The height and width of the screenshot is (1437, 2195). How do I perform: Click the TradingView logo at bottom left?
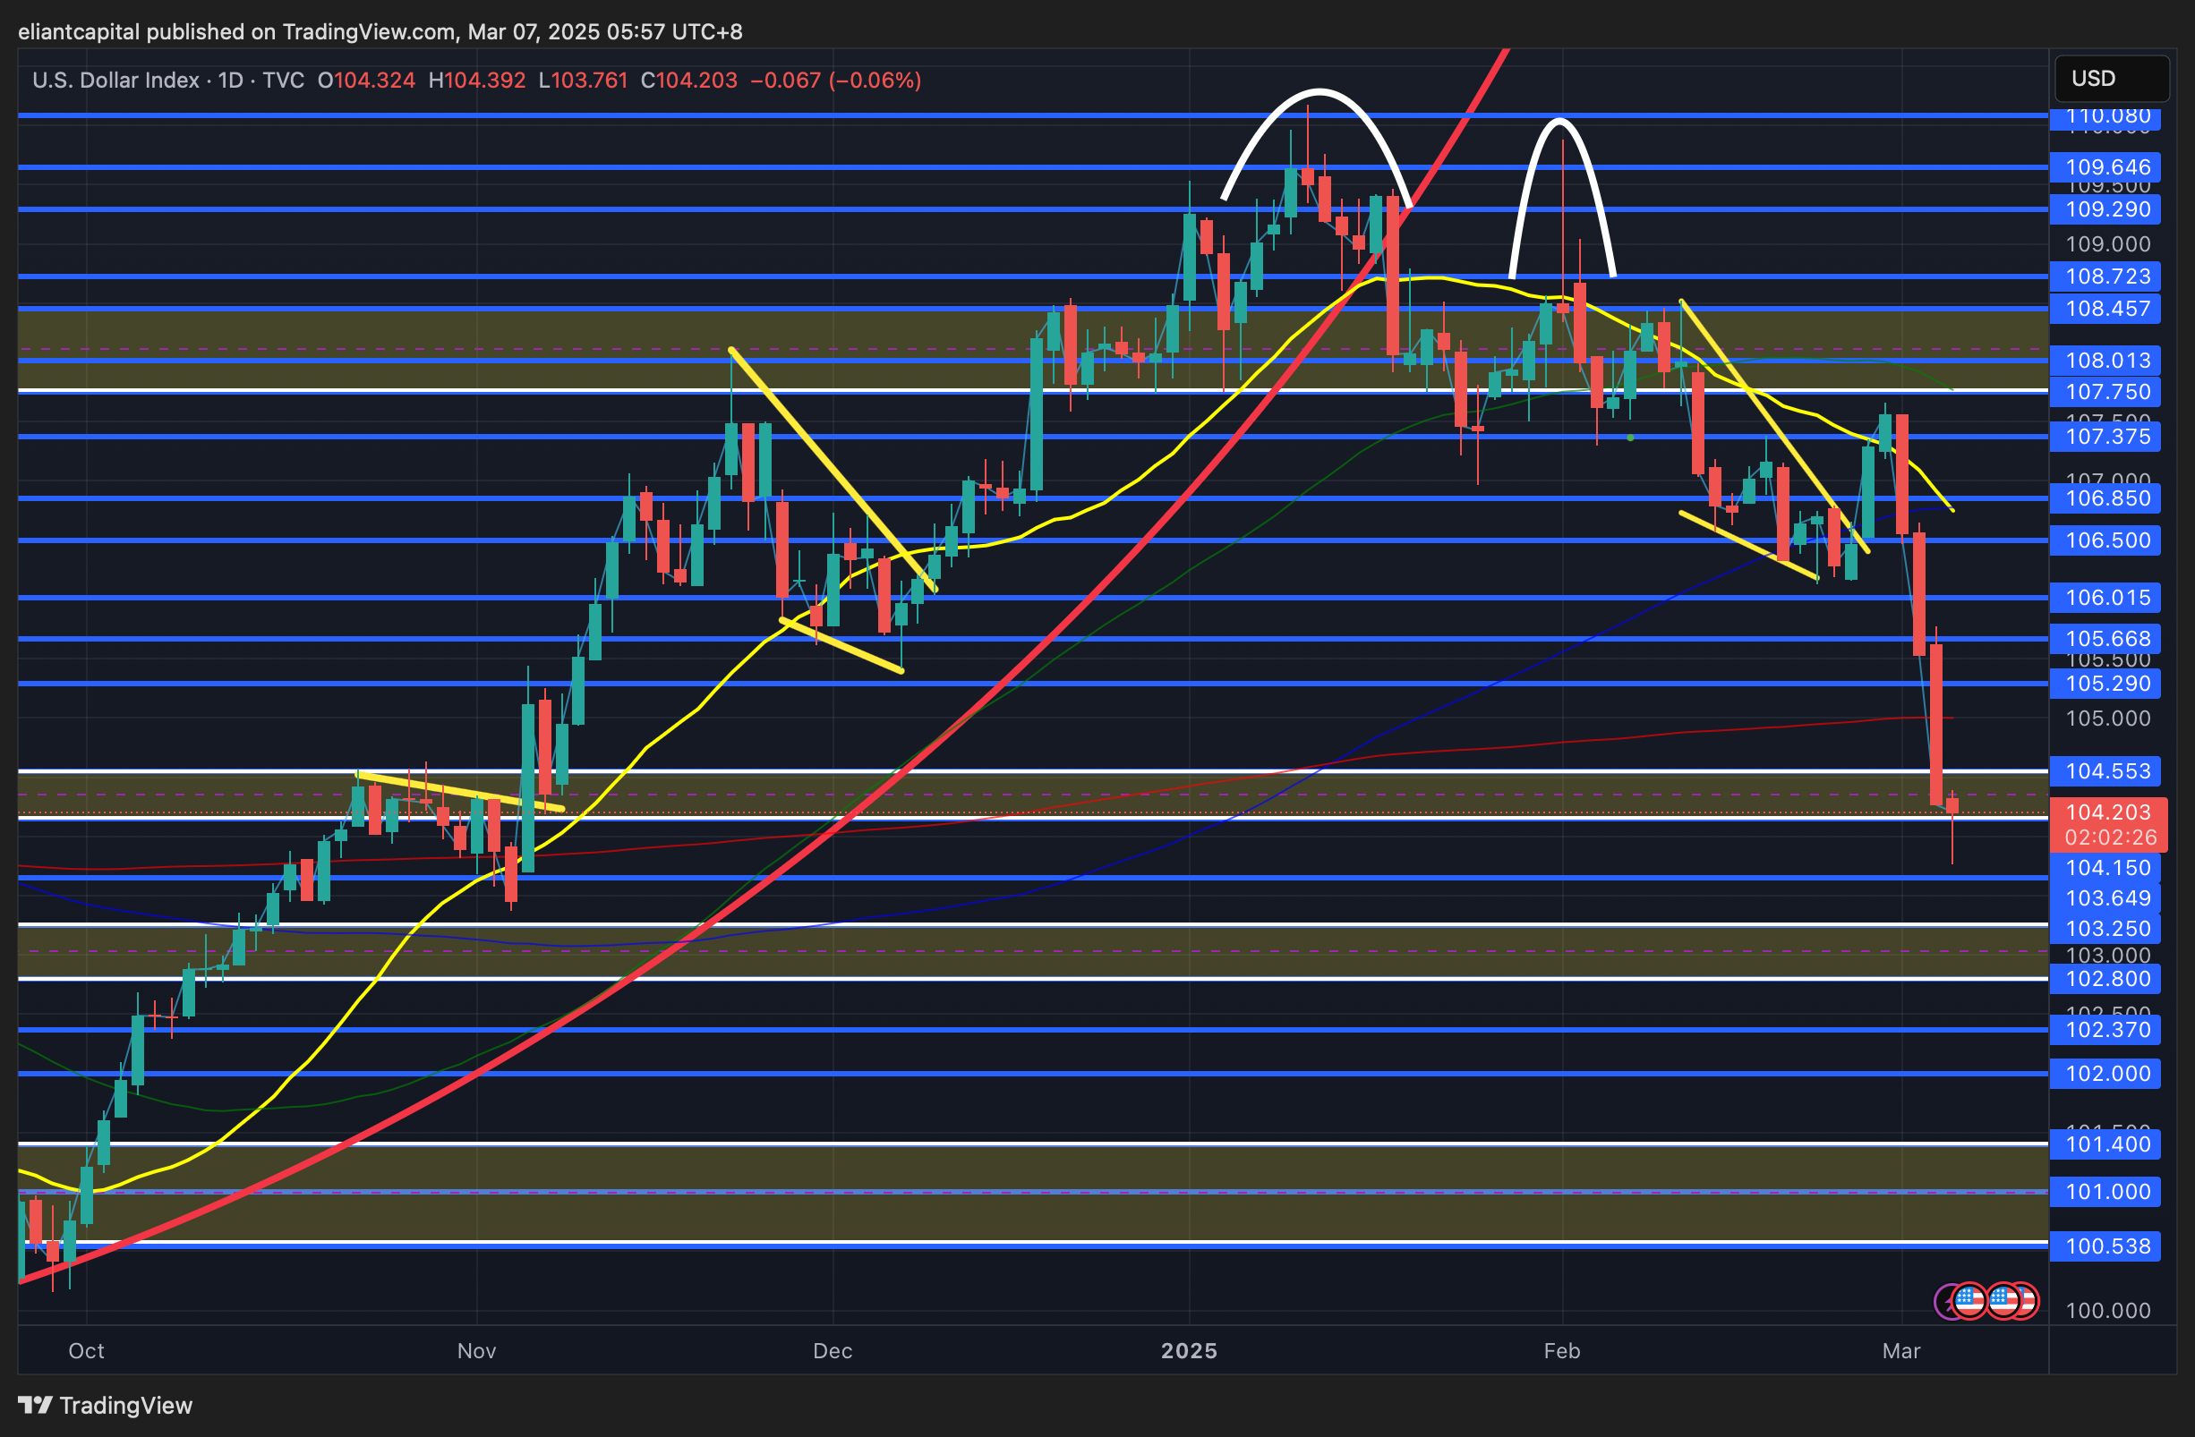(x=105, y=1405)
